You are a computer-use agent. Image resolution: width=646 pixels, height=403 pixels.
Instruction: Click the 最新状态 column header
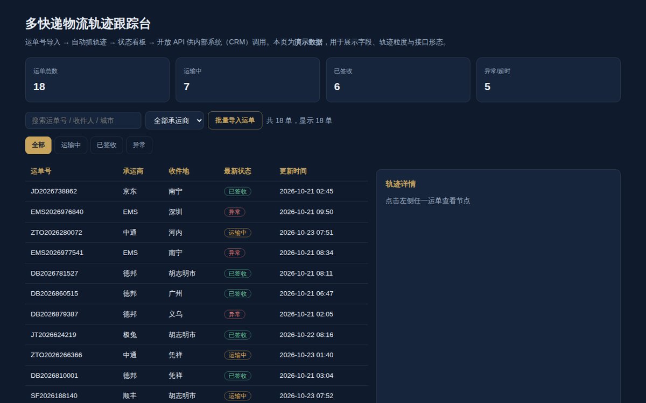coord(237,171)
